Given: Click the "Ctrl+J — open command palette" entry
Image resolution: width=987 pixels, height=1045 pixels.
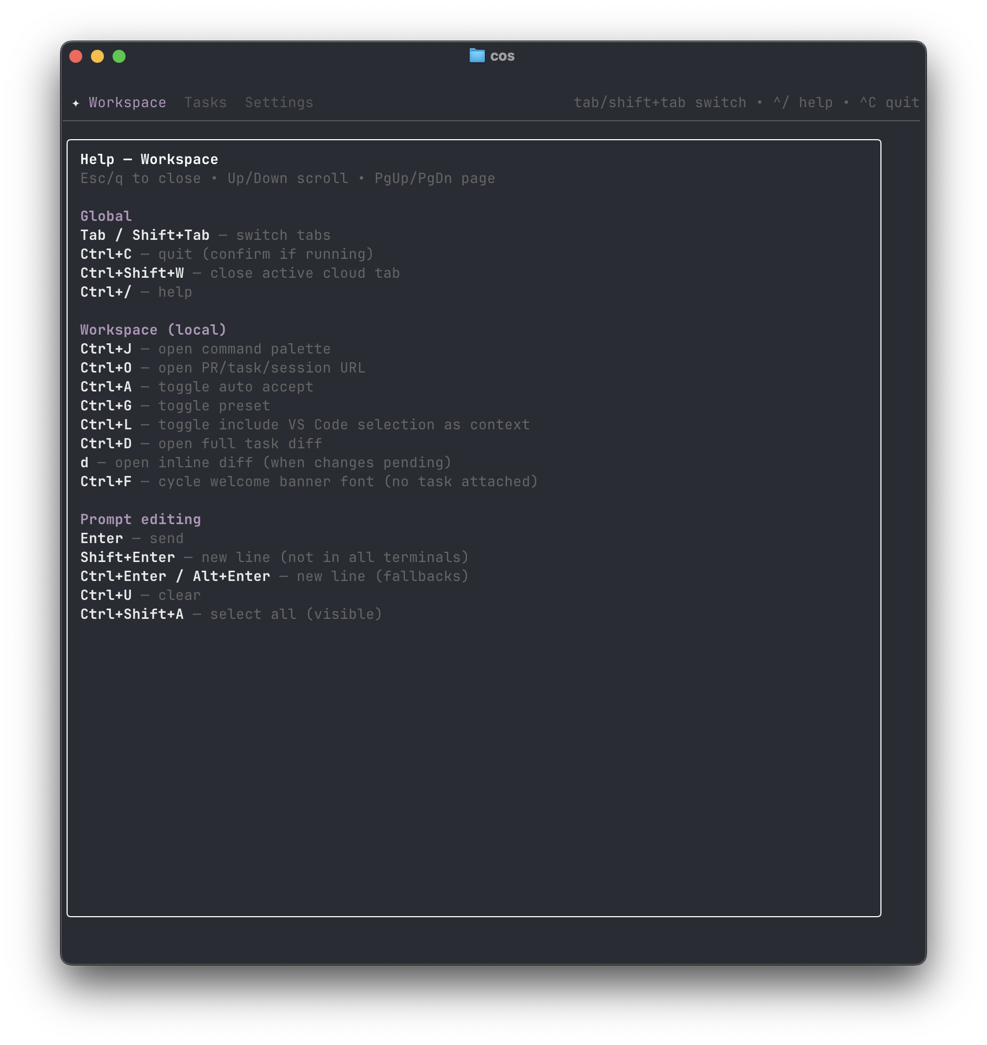Looking at the screenshot, I should tap(206, 349).
